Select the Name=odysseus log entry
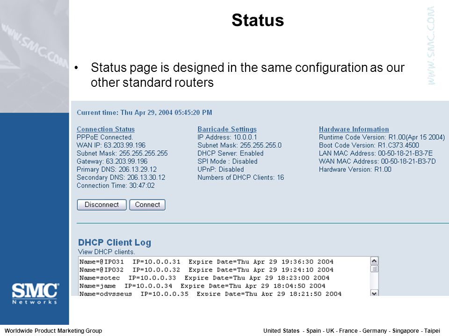The image size is (449, 336). tap(210, 294)
